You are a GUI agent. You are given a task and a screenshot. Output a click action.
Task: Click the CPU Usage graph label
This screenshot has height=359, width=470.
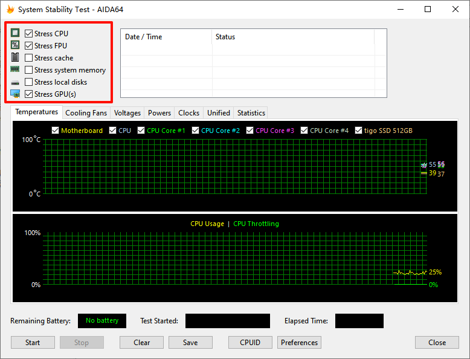(x=207, y=224)
